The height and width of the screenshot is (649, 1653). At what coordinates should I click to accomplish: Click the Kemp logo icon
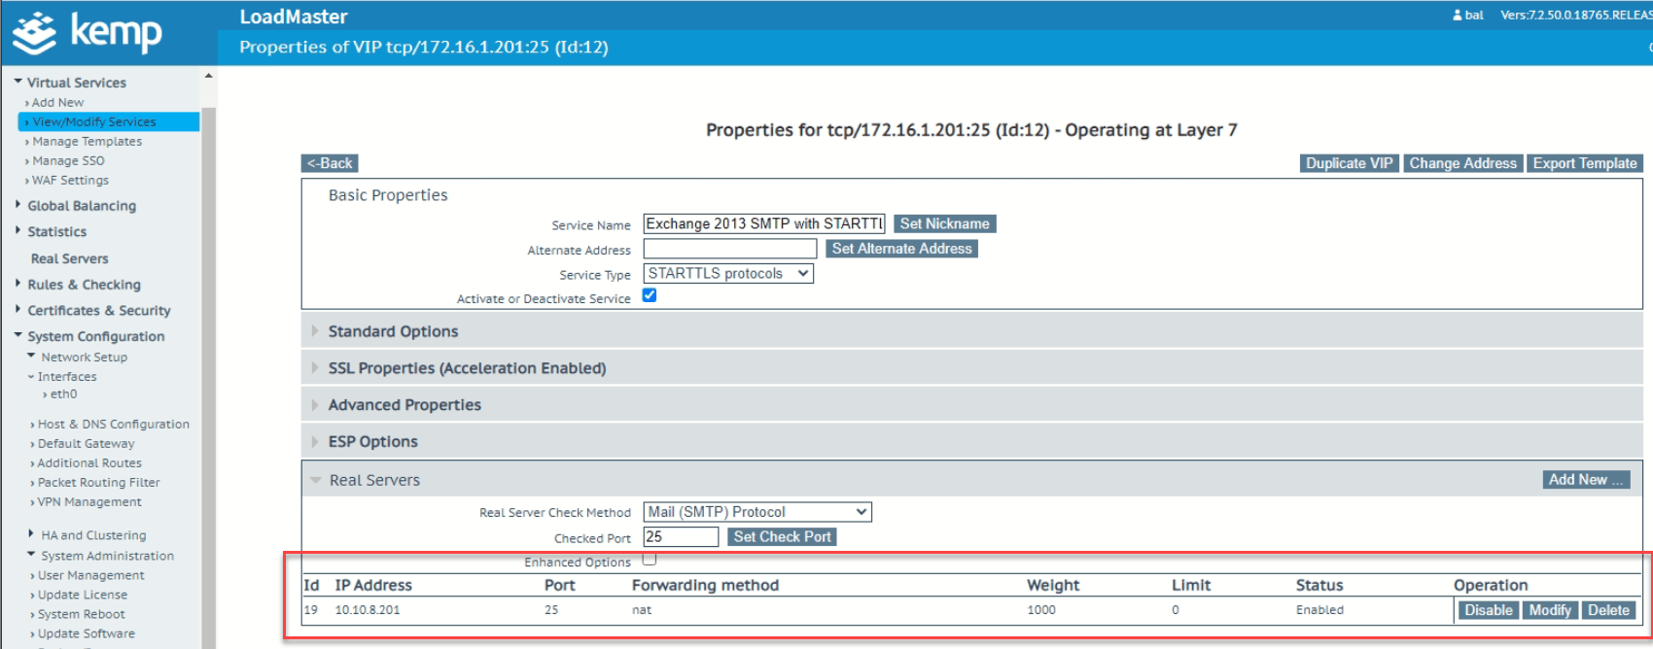click(x=35, y=32)
